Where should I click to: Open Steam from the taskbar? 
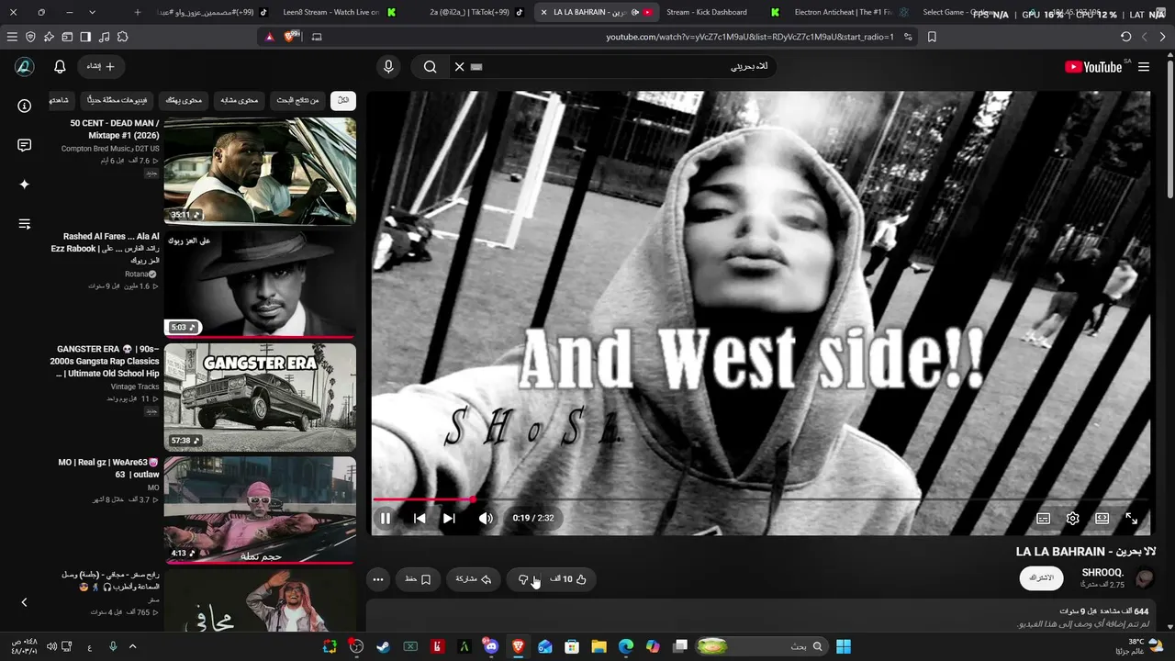pos(383,646)
